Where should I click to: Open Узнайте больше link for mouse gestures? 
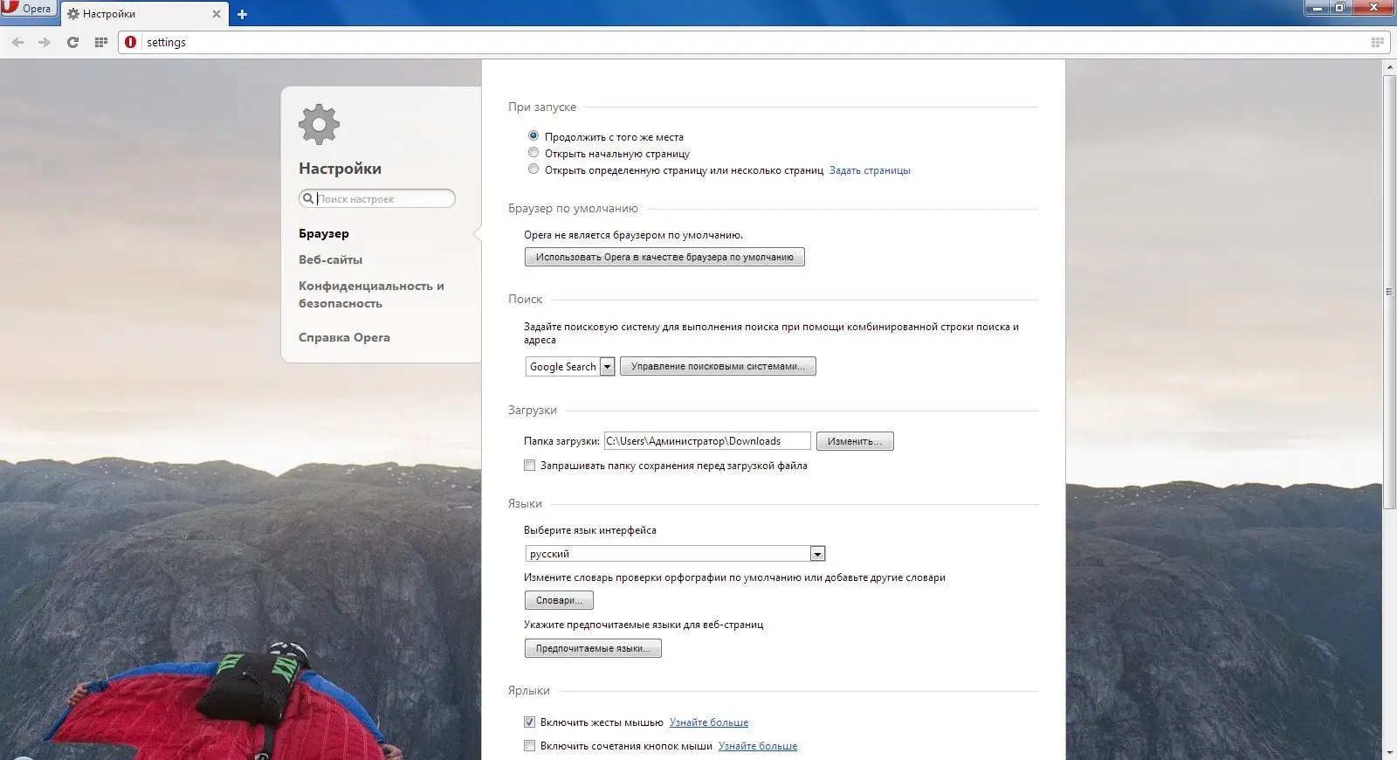pyautogui.click(x=709, y=722)
